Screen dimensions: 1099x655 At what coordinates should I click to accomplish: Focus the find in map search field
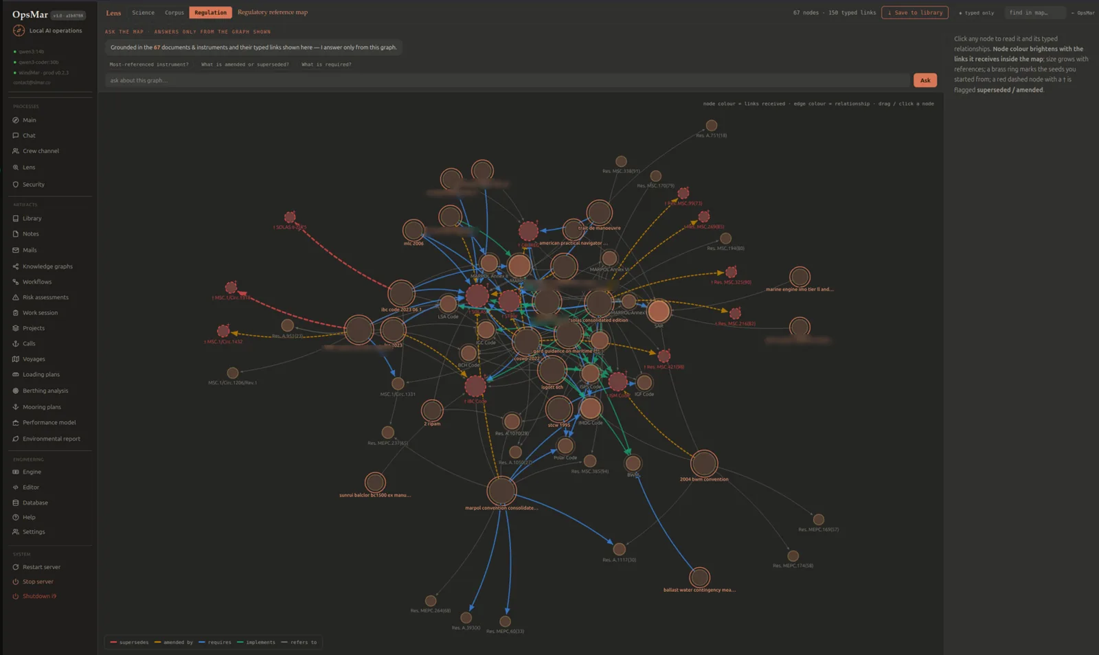(1034, 12)
